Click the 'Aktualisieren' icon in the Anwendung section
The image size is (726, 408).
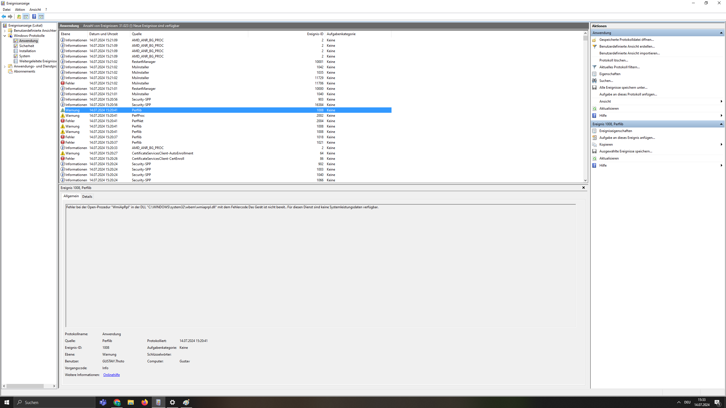(x=594, y=109)
